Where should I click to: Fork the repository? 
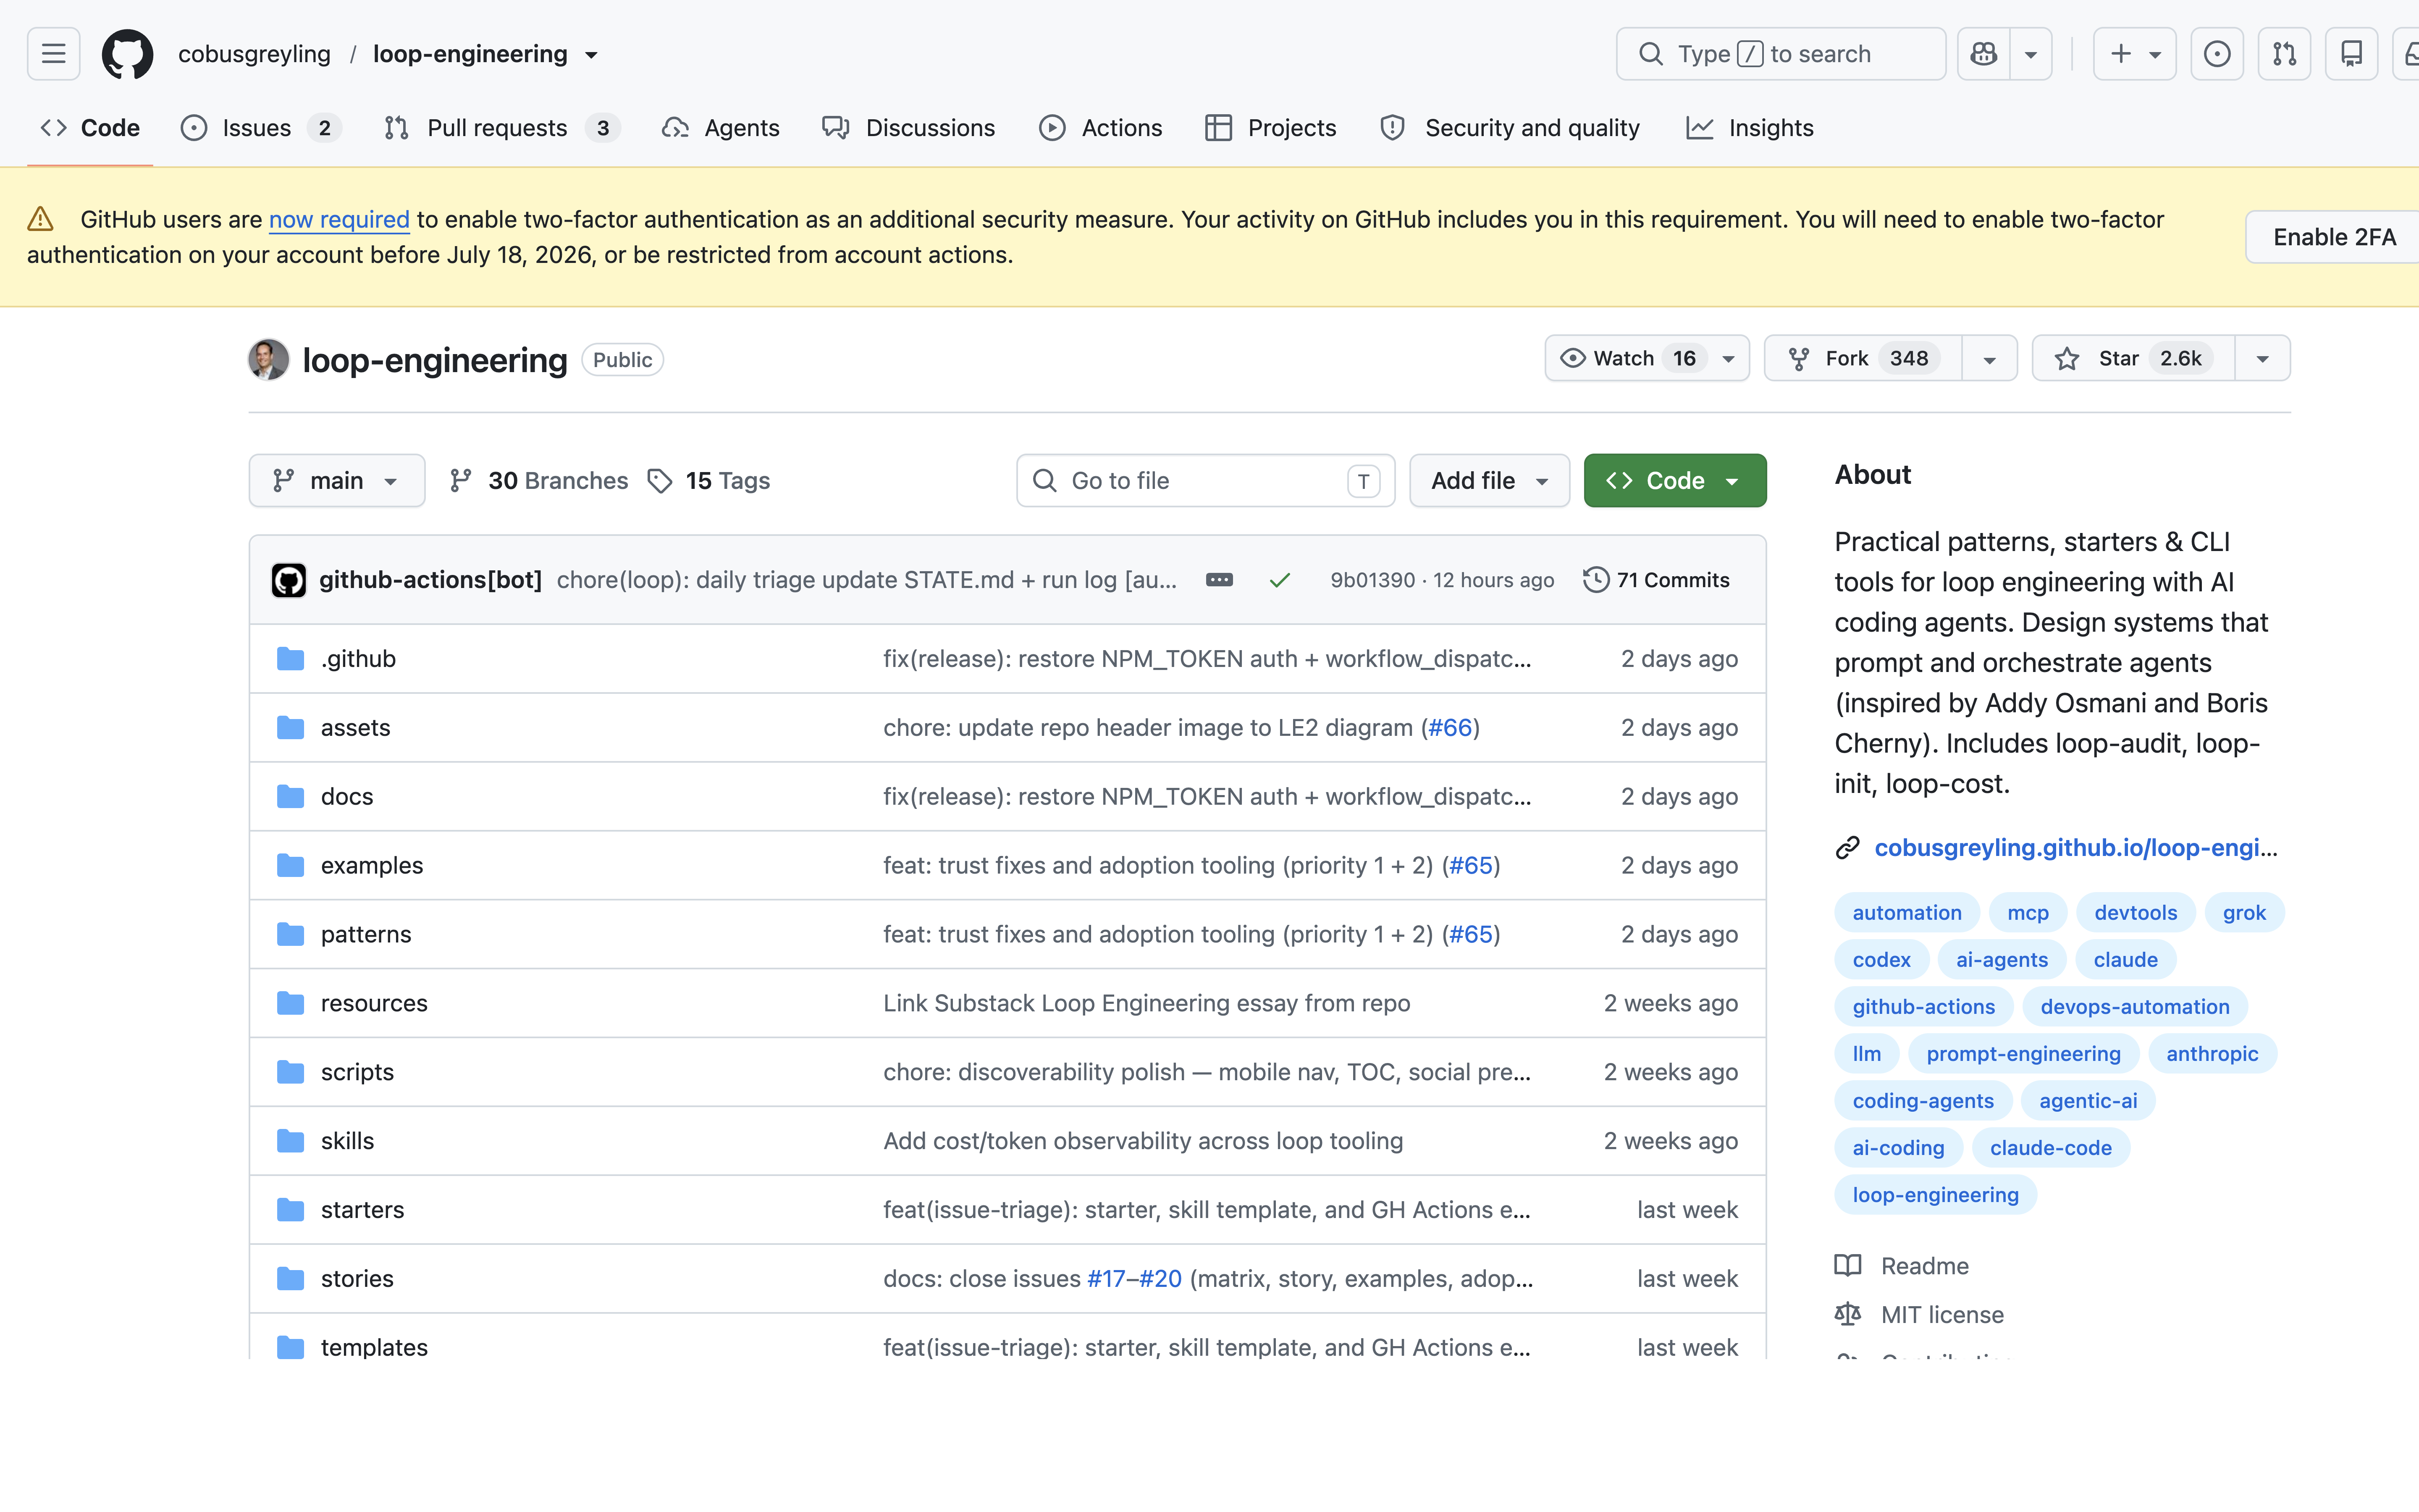(x=1863, y=358)
